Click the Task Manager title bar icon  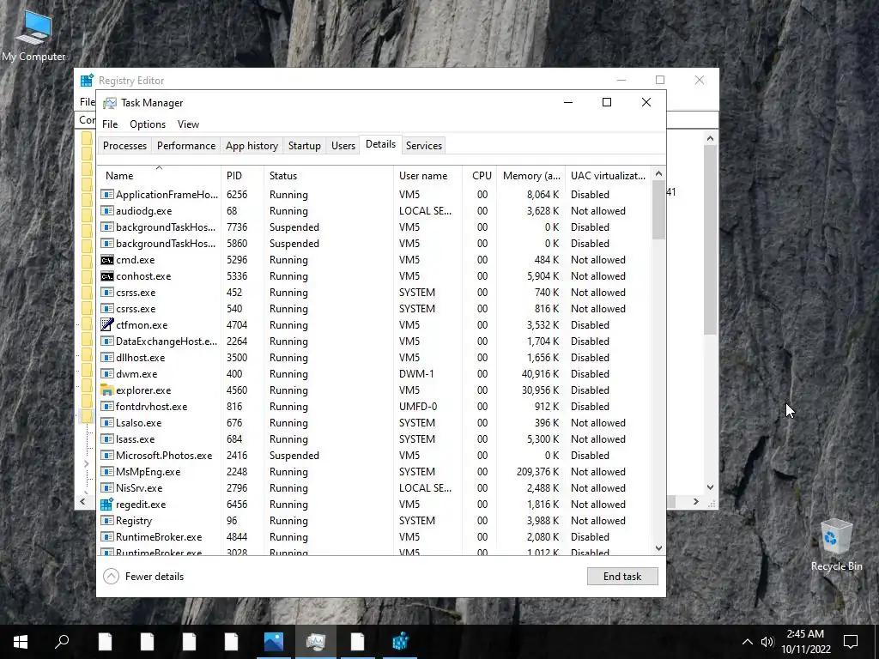tap(110, 103)
